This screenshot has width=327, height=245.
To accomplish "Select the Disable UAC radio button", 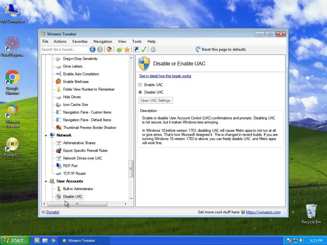I will pos(140,92).
